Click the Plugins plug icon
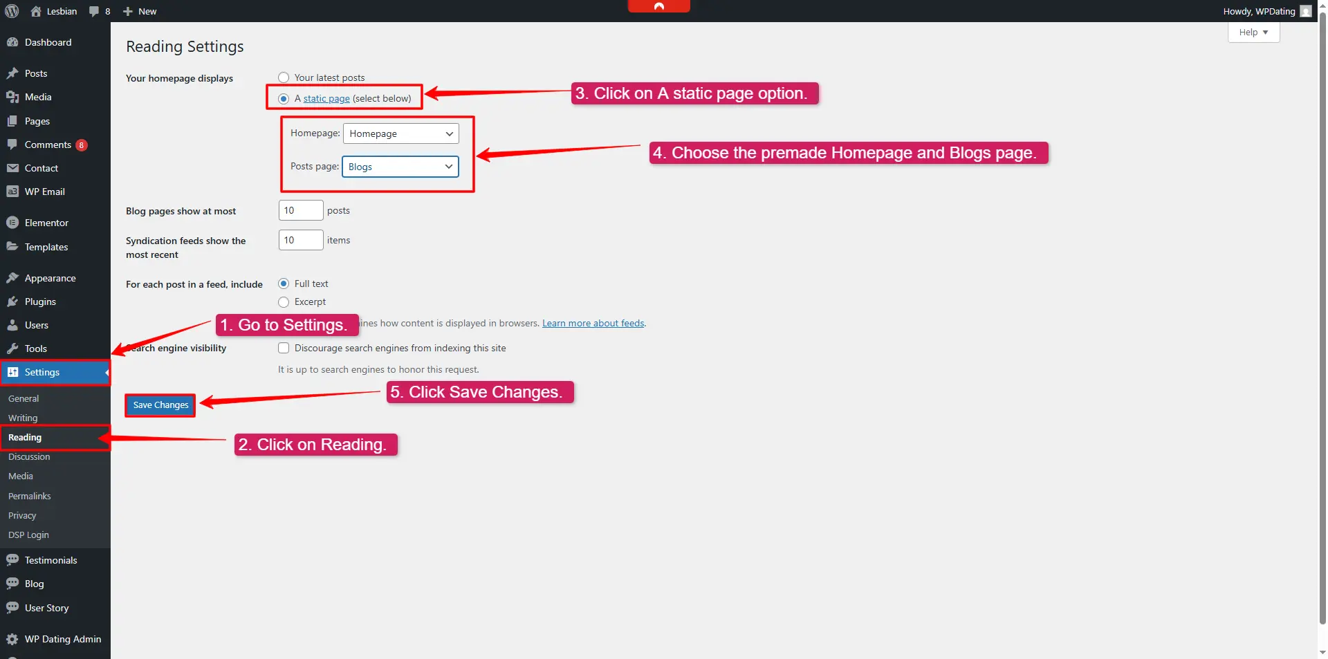 click(12, 301)
